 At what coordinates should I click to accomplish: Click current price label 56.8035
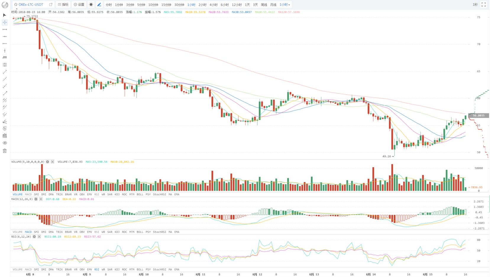pyautogui.click(x=478, y=115)
